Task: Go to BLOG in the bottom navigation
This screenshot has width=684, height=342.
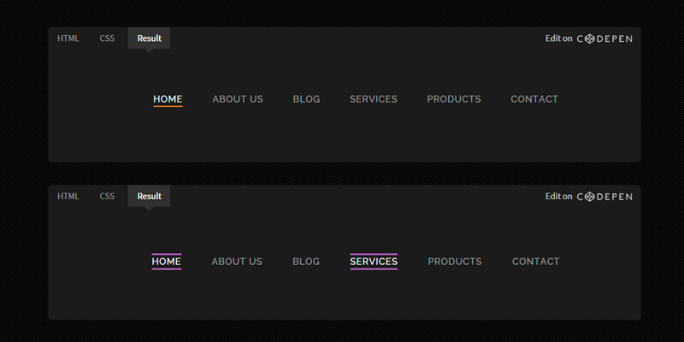Action: coord(306,262)
